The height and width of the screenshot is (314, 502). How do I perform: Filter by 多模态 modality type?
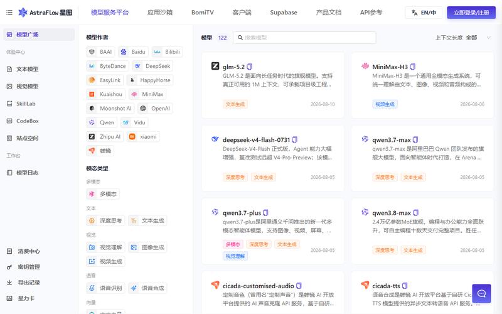103,194
